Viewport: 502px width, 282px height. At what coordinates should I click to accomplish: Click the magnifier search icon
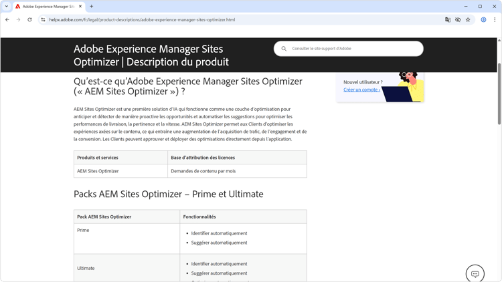[x=284, y=49]
